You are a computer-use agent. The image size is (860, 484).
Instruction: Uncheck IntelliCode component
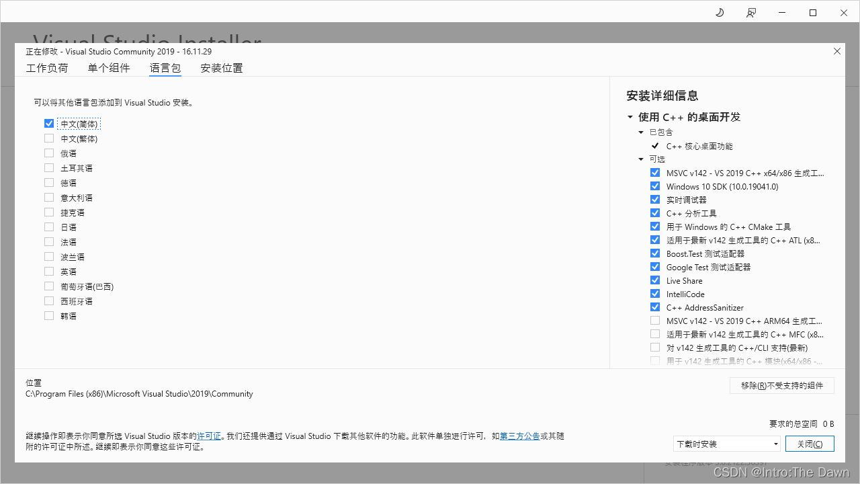point(655,294)
